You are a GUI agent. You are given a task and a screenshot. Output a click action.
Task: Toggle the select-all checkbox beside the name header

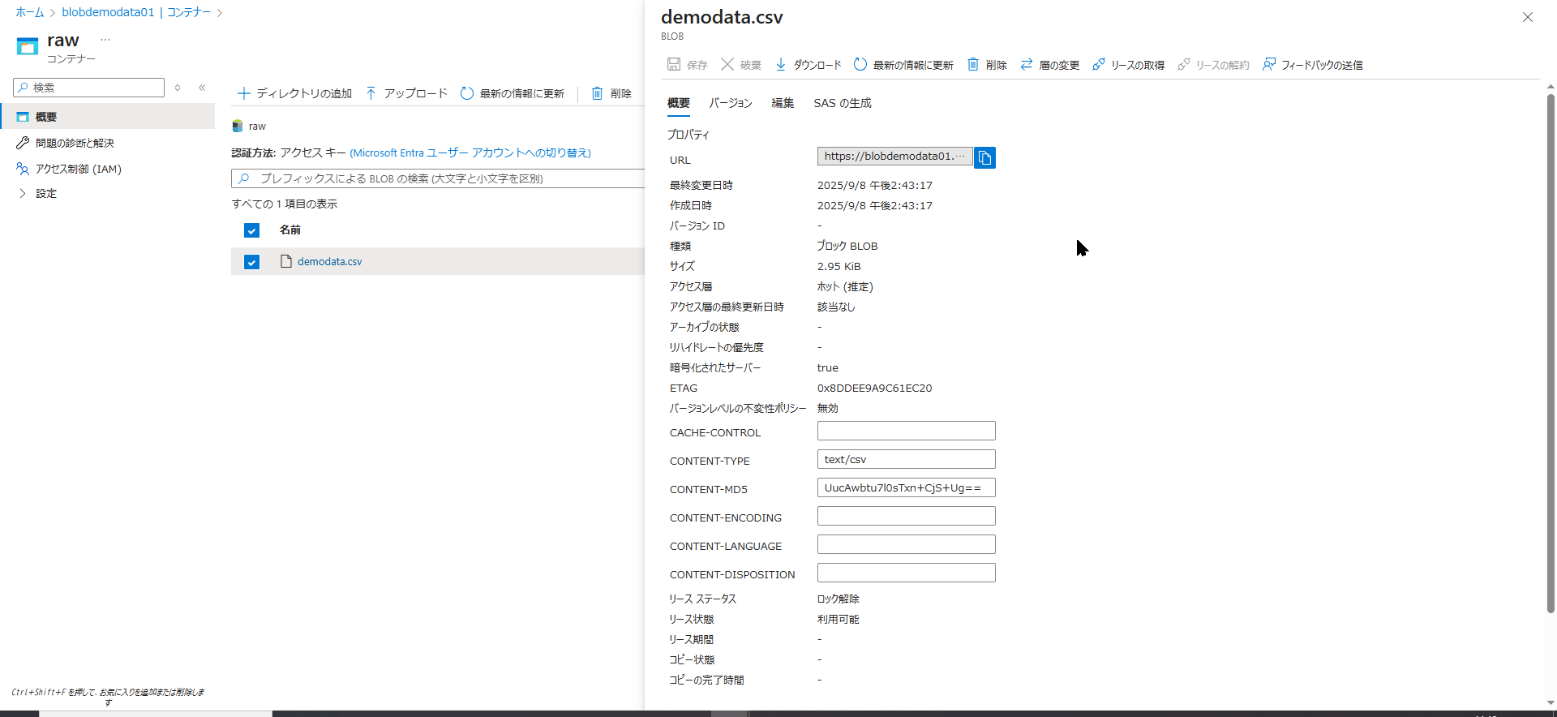point(251,230)
